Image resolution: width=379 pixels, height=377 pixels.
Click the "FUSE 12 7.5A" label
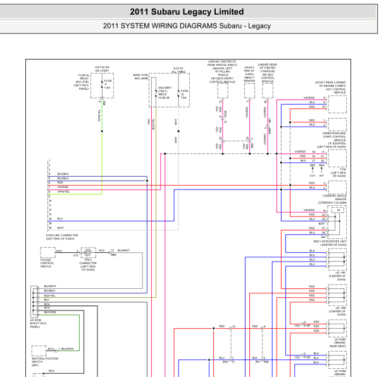click(184, 94)
